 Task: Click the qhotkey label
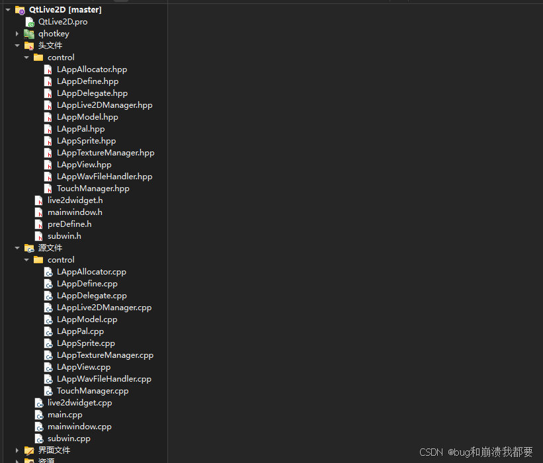coord(54,34)
